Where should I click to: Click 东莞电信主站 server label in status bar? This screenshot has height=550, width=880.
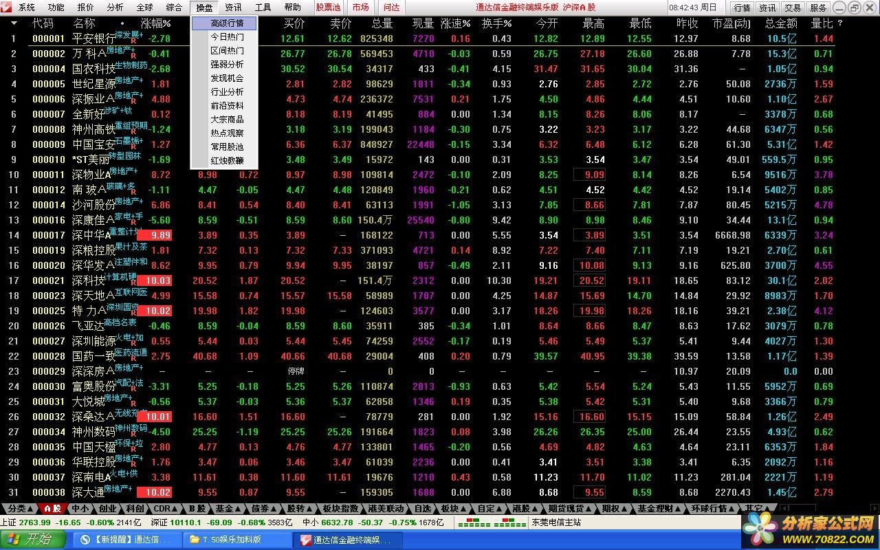(556, 522)
